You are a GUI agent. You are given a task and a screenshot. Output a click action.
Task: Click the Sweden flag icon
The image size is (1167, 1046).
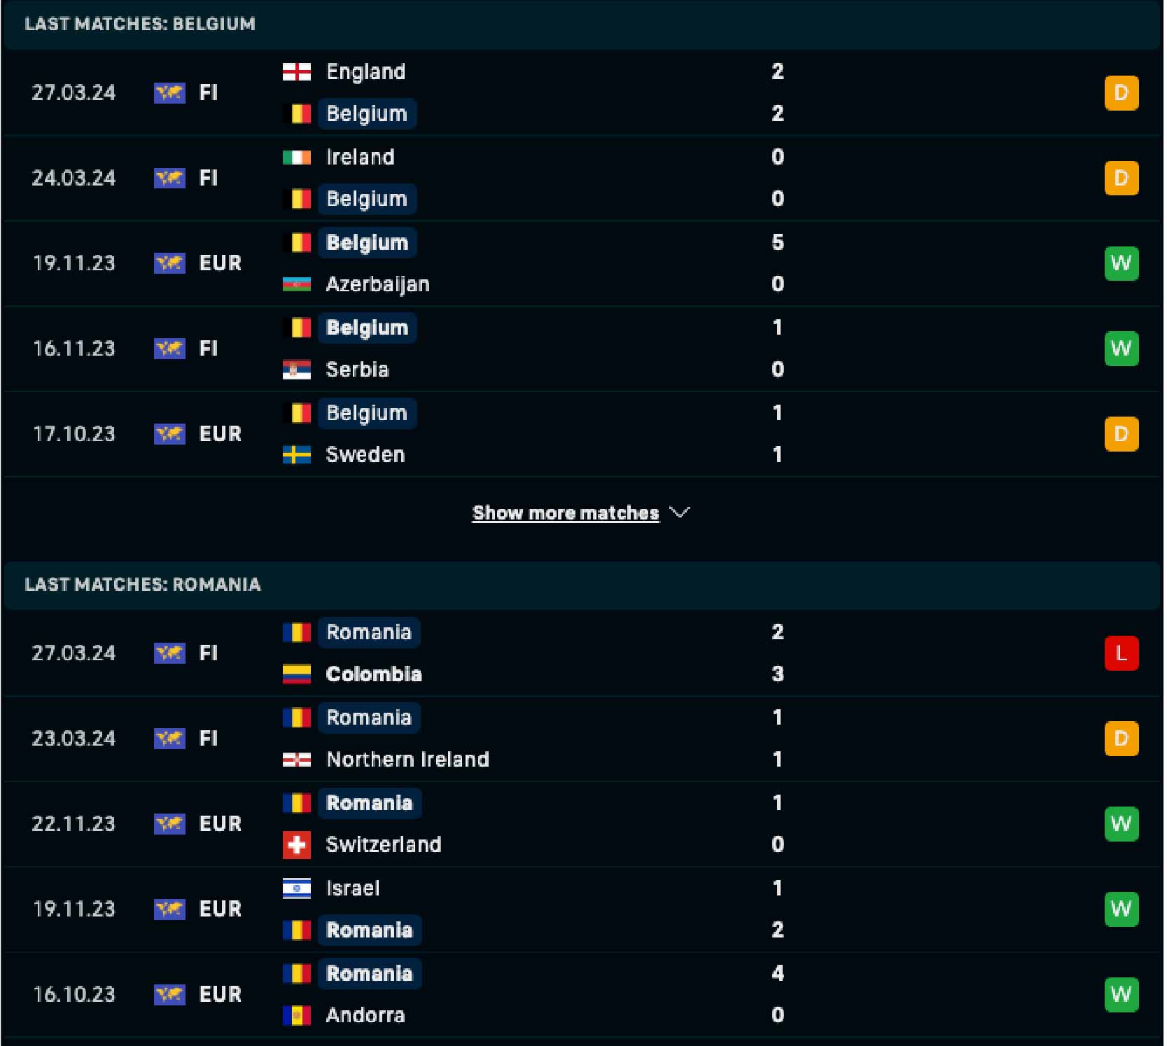pyautogui.click(x=296, y=455)
